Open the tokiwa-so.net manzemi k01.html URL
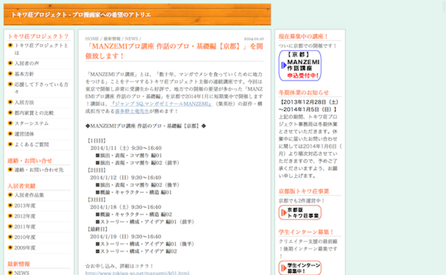Image resolution: width=446 pixels, height=275 pixels. pos(137,273)
